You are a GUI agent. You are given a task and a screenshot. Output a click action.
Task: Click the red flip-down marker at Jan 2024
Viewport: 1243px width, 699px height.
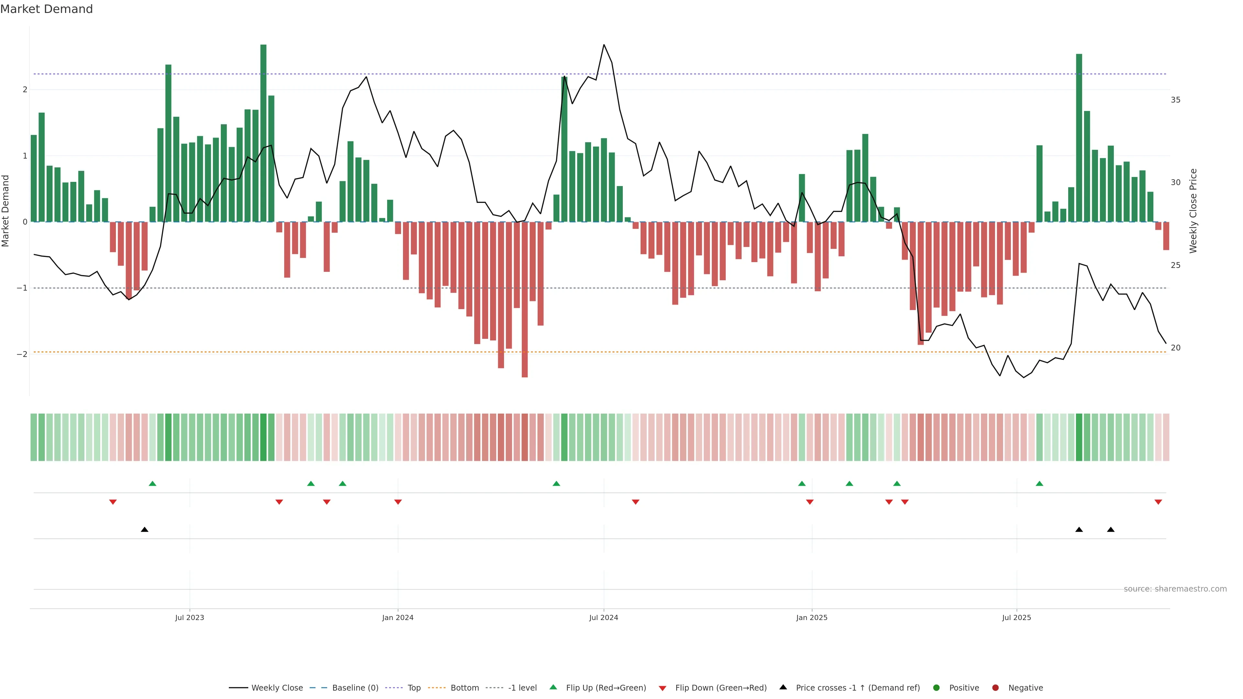click(x=398, y=502)
